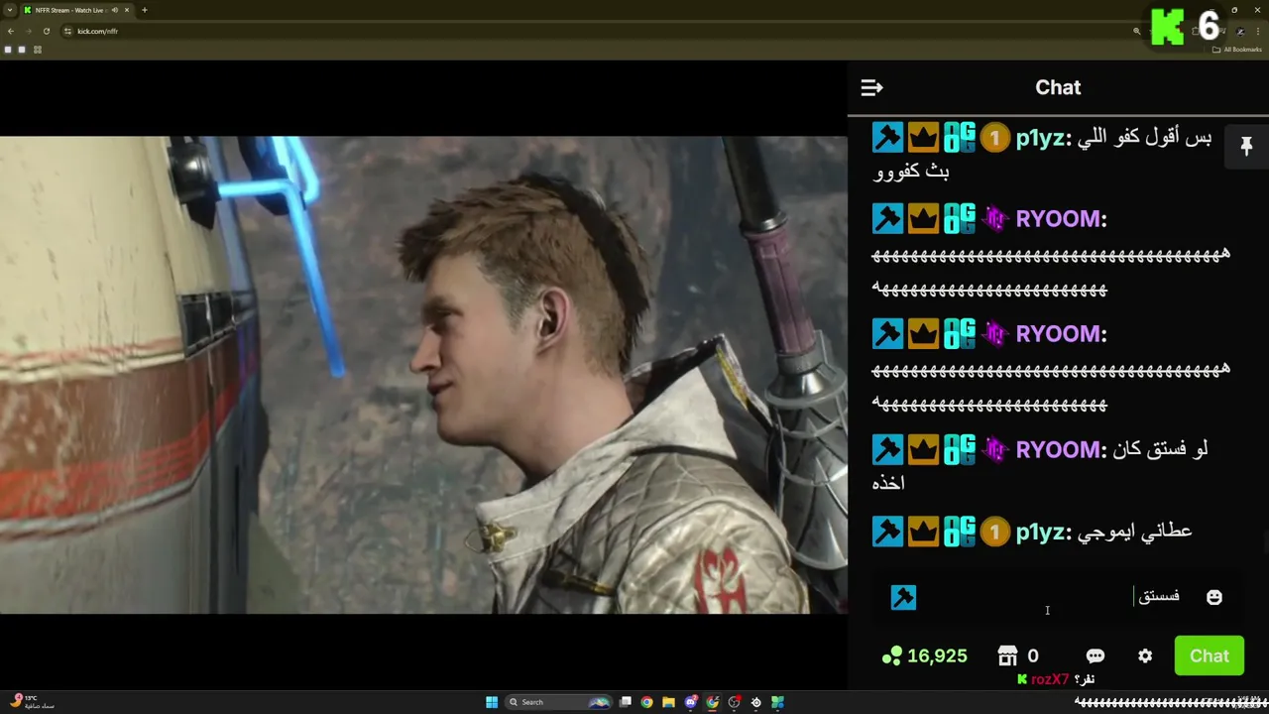Open File Explorer from the taskbar
Image resolution: width=1269 pixels, height=714 pixels.
668,702
